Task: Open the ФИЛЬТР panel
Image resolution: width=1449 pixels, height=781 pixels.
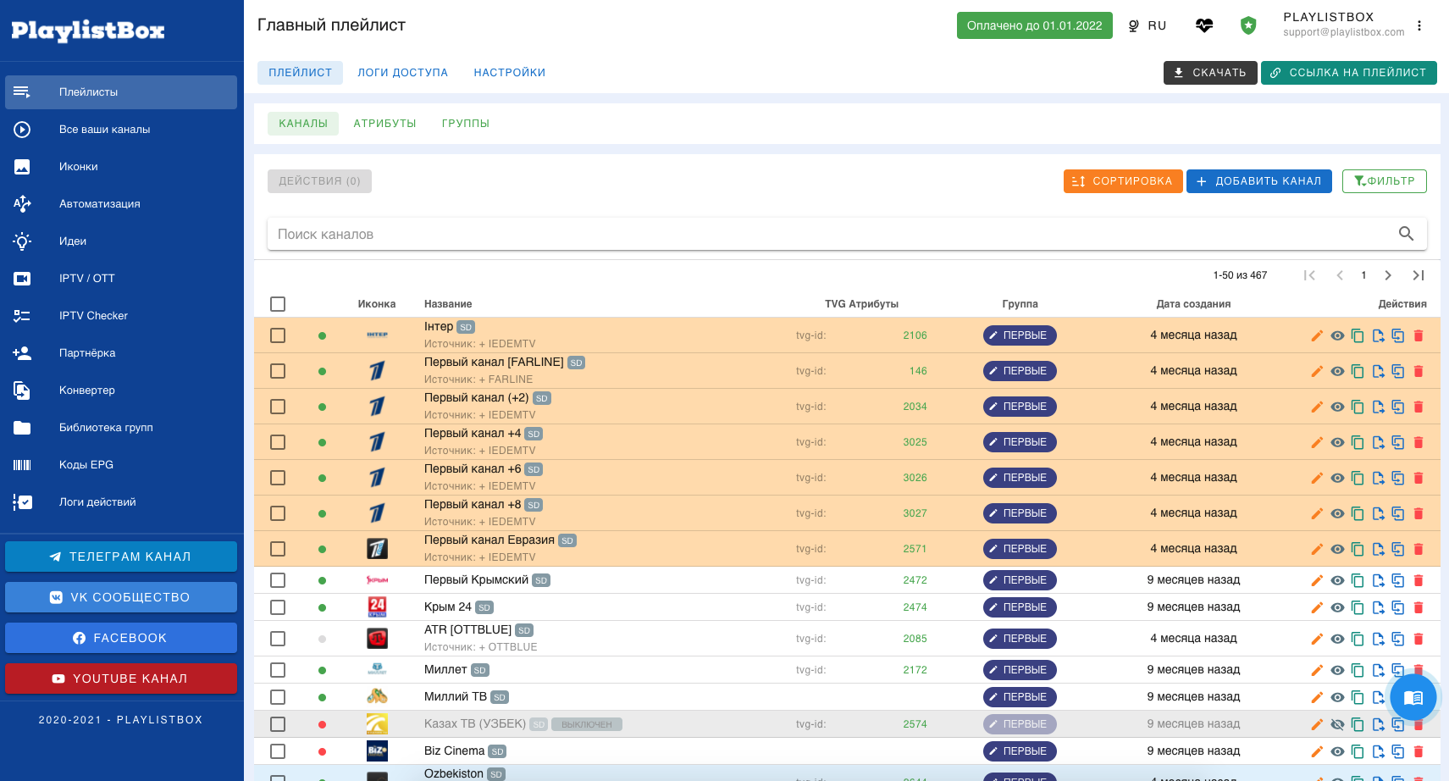Action: (x=1384, y=181)
